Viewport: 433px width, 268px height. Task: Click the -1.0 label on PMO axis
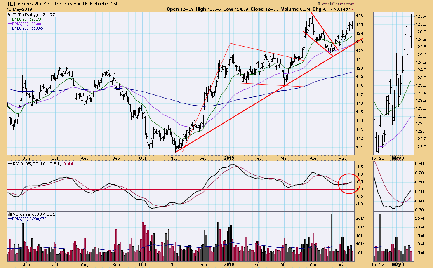coord(359,204)
